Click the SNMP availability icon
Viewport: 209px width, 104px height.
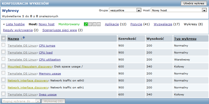[90, 24]
